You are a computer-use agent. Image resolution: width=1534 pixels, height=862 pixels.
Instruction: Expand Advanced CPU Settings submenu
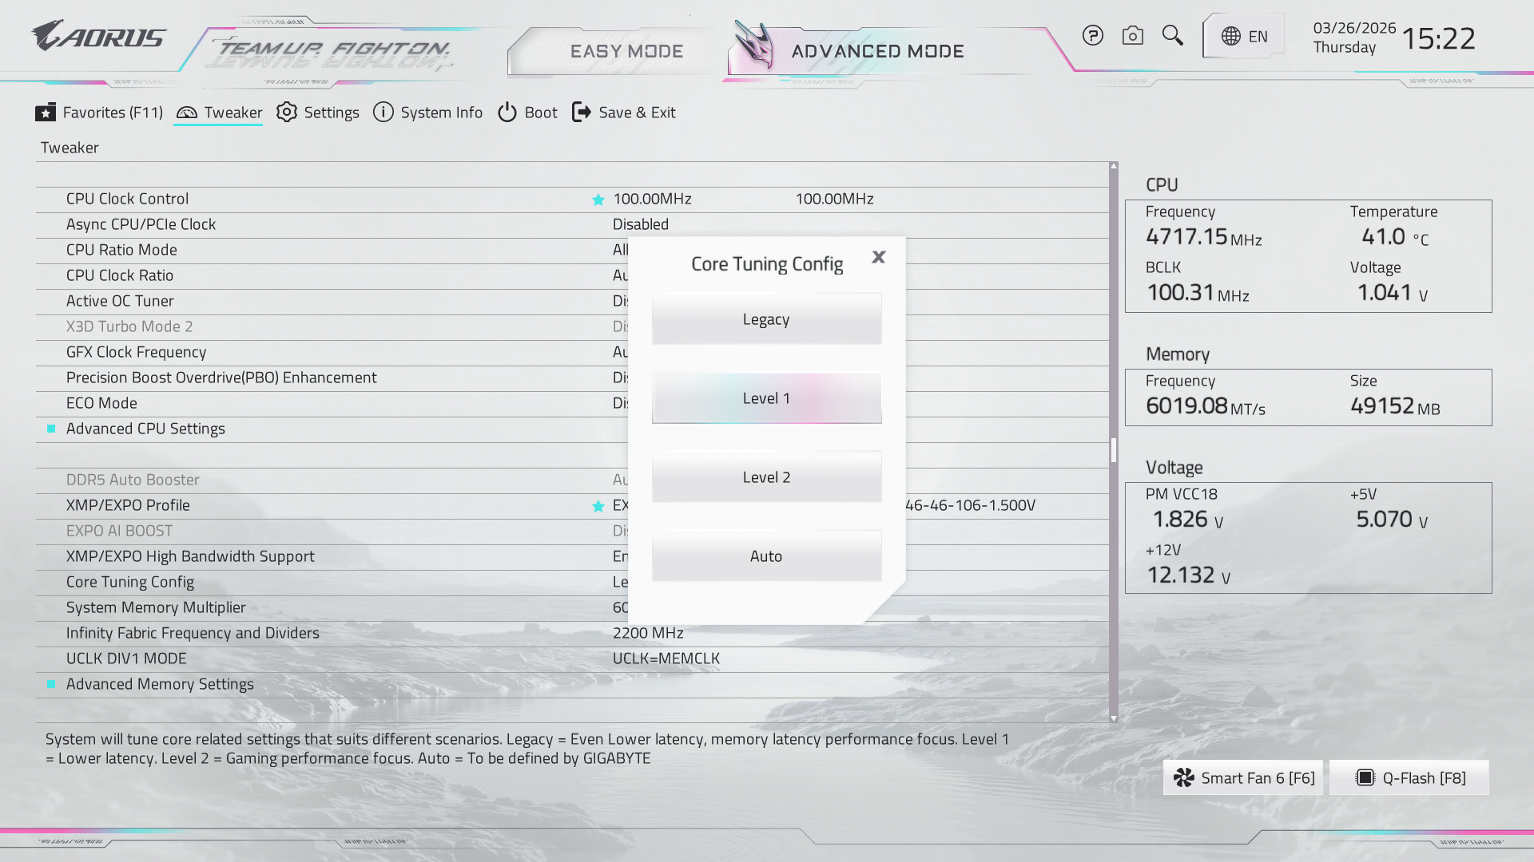pos(145,429)
